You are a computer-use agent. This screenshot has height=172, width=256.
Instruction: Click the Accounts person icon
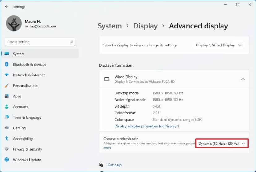tap(7, 107)
